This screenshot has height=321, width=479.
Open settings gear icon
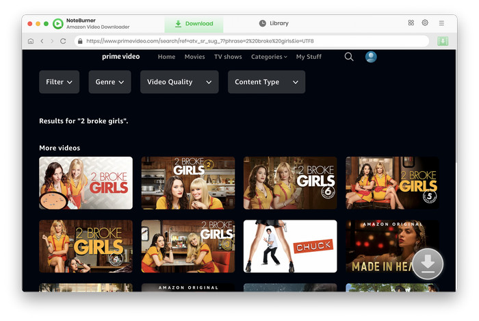point(425,23)
